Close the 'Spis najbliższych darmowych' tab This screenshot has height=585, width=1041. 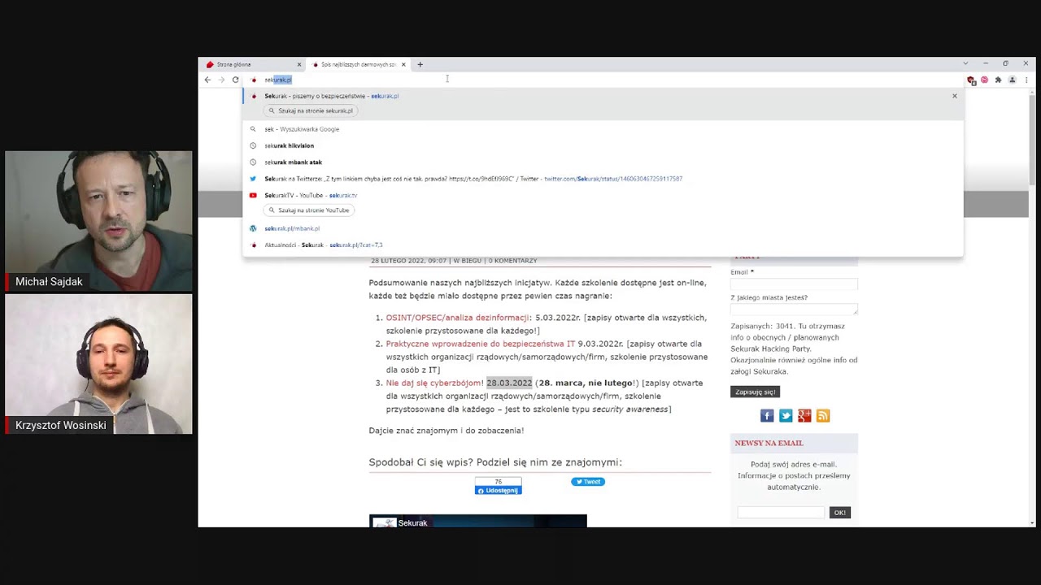click(403, 64)
